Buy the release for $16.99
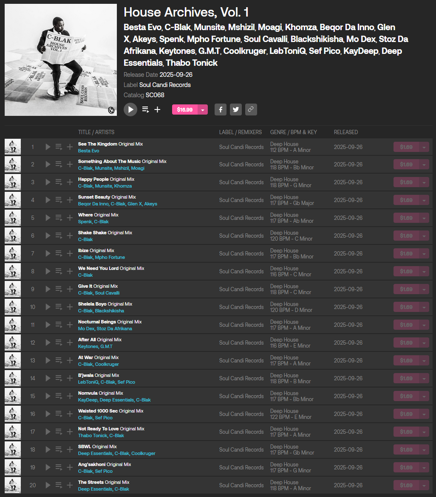Viewport: 436px width, 497px height. pyautogui.click(x=185, y=110)
